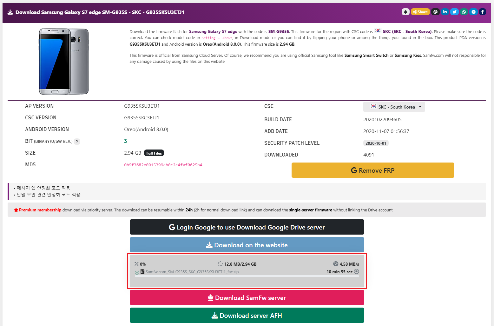Click the Full Files badge
The width and height of the screenshot is (494, 326).
154,153
